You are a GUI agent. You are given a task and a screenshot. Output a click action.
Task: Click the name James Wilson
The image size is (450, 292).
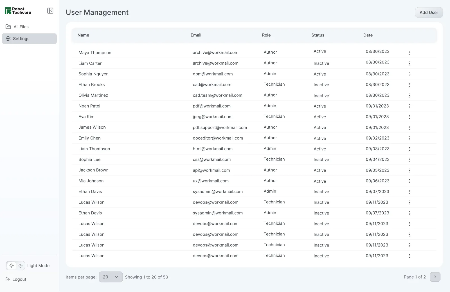(x=92, y=127)
